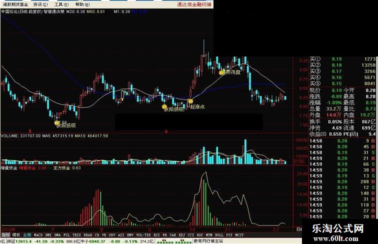This screenshot has width=378, height=244.
Task: Click the 买⑤ bid row at 8.15
Action: [342, 84]
